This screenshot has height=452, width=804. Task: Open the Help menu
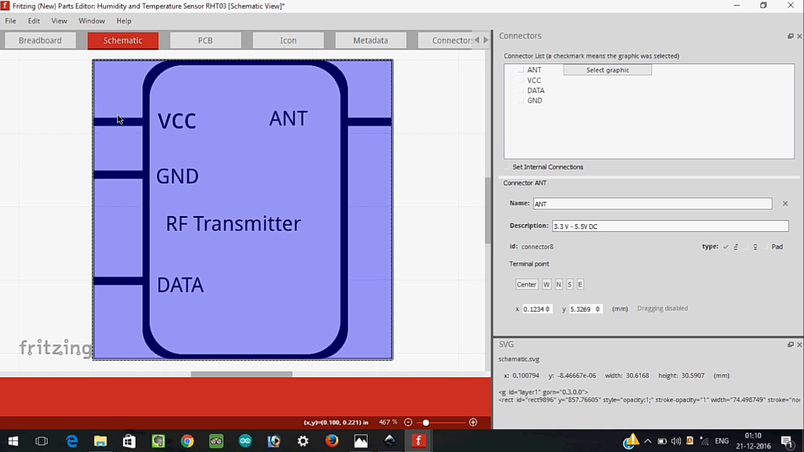(124, 21)
